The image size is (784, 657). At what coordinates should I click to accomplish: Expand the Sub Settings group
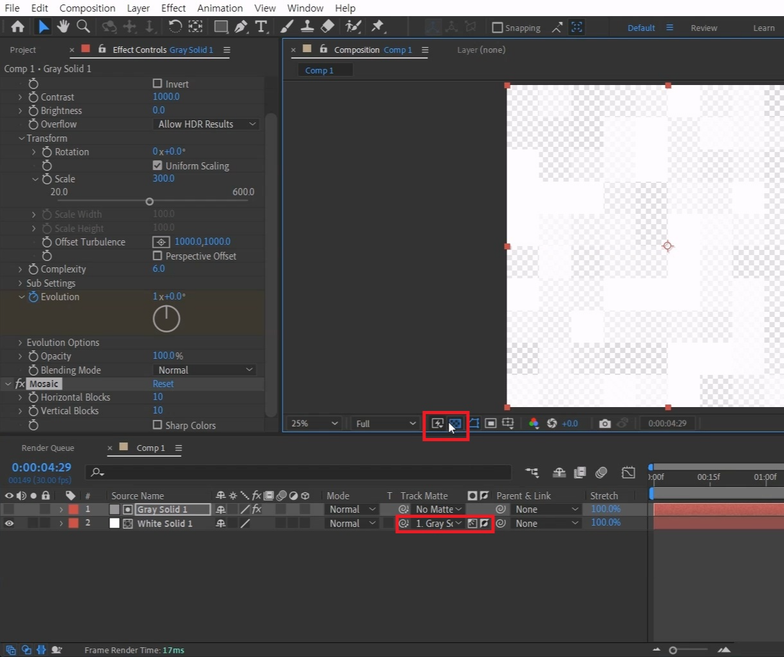click(x=21, y=283)
